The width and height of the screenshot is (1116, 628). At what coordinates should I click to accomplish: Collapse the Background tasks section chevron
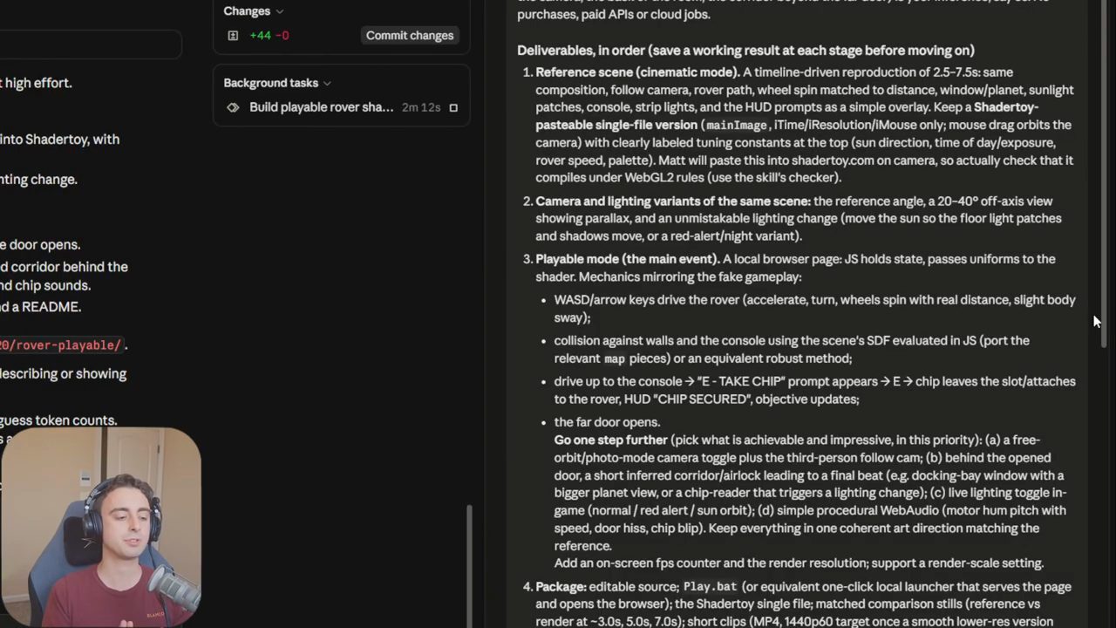[x=327, y=83]
